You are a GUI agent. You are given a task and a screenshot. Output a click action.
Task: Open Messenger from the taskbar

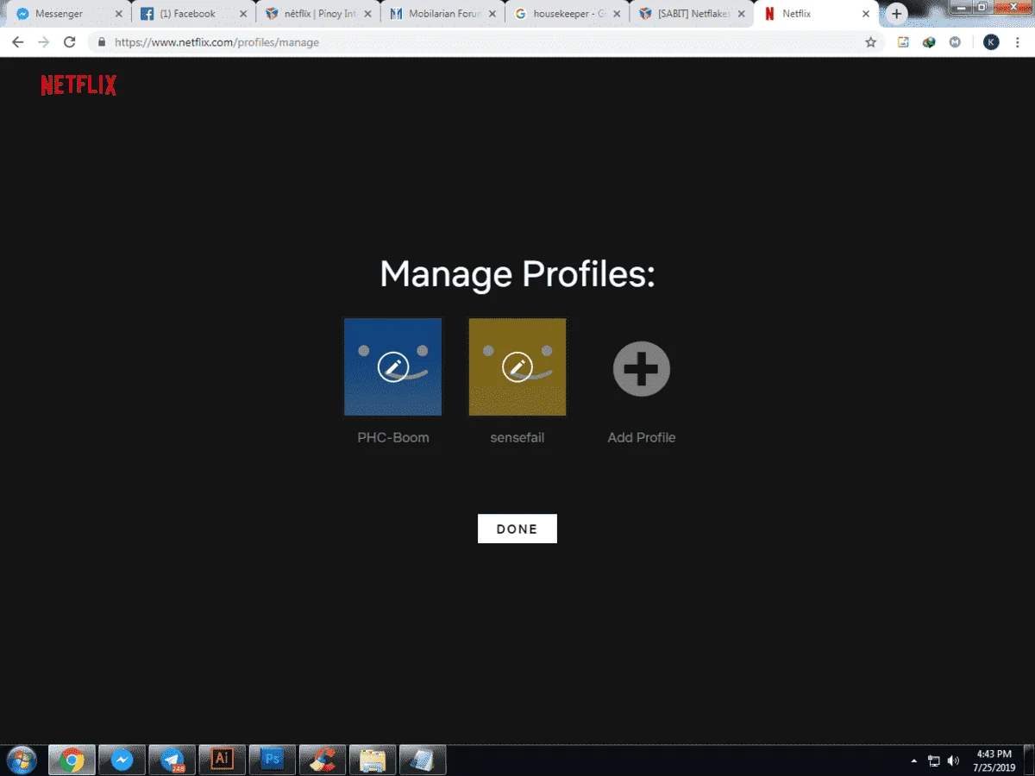[x=122, y=760]
